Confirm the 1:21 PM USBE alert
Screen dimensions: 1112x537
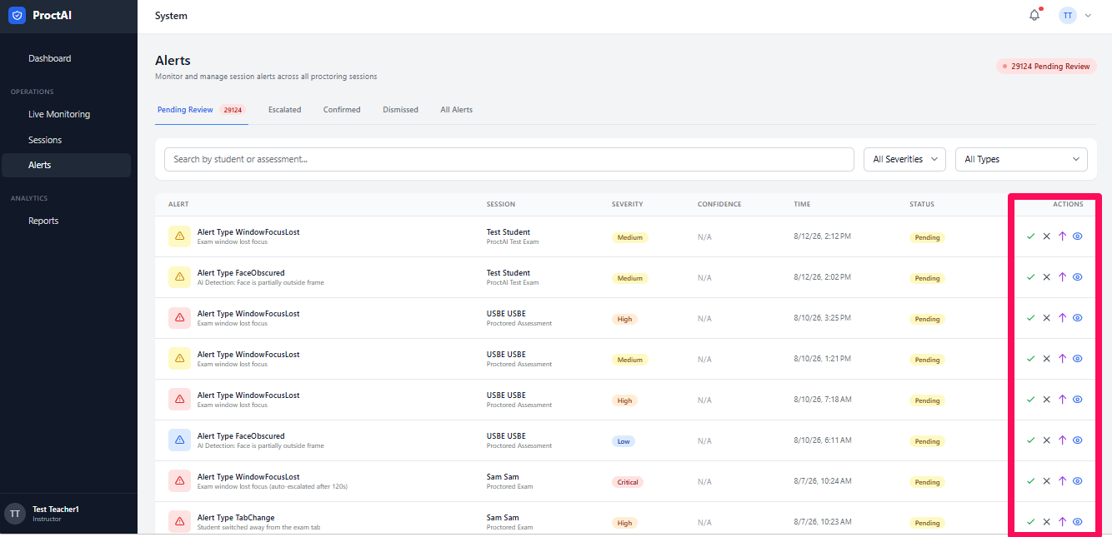coord(1030,359)
